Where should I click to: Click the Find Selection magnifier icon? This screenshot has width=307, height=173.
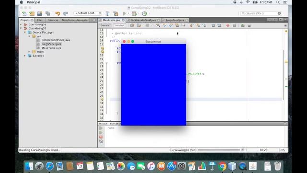(x=158, y=25)
